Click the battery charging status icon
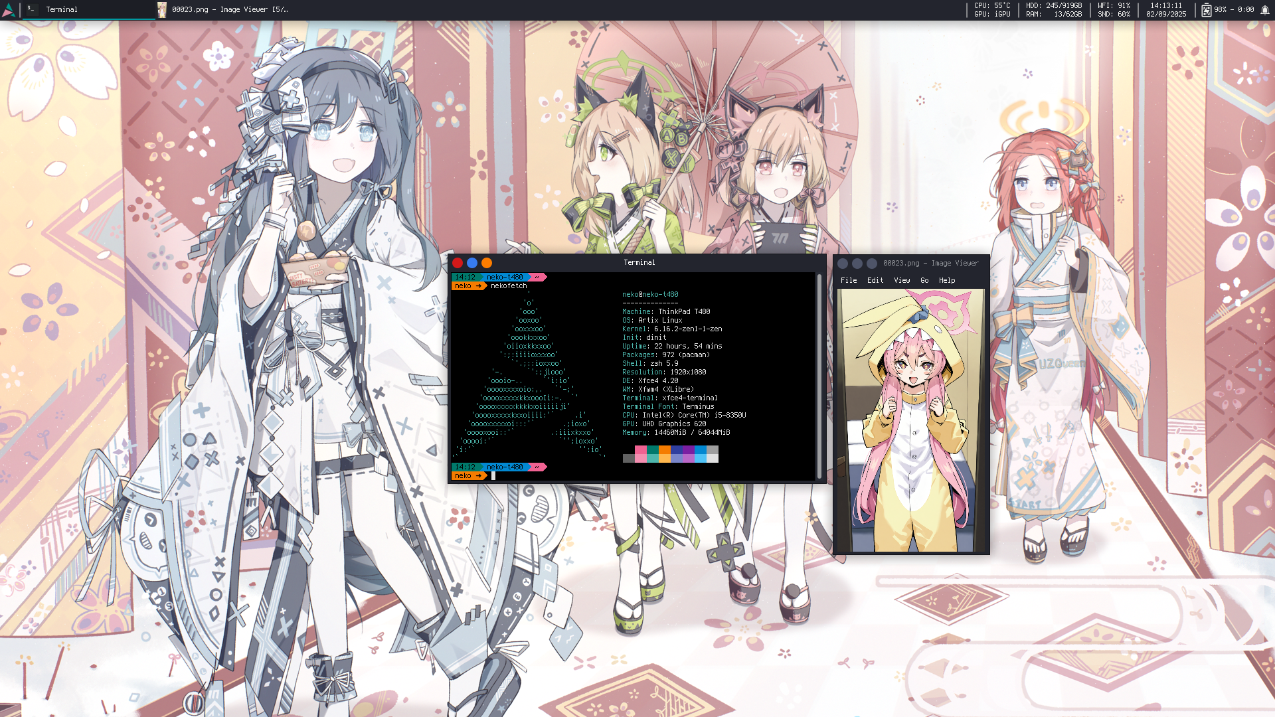1275x717 pixels. (1206, 10)
